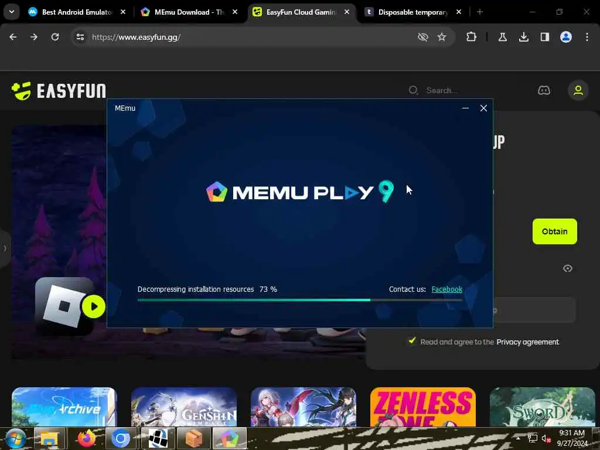Open the Blue Archive game card
Image resolution: width=600 pixels, height=450 pixels.
pyautogui.click(x=64, y=407)
